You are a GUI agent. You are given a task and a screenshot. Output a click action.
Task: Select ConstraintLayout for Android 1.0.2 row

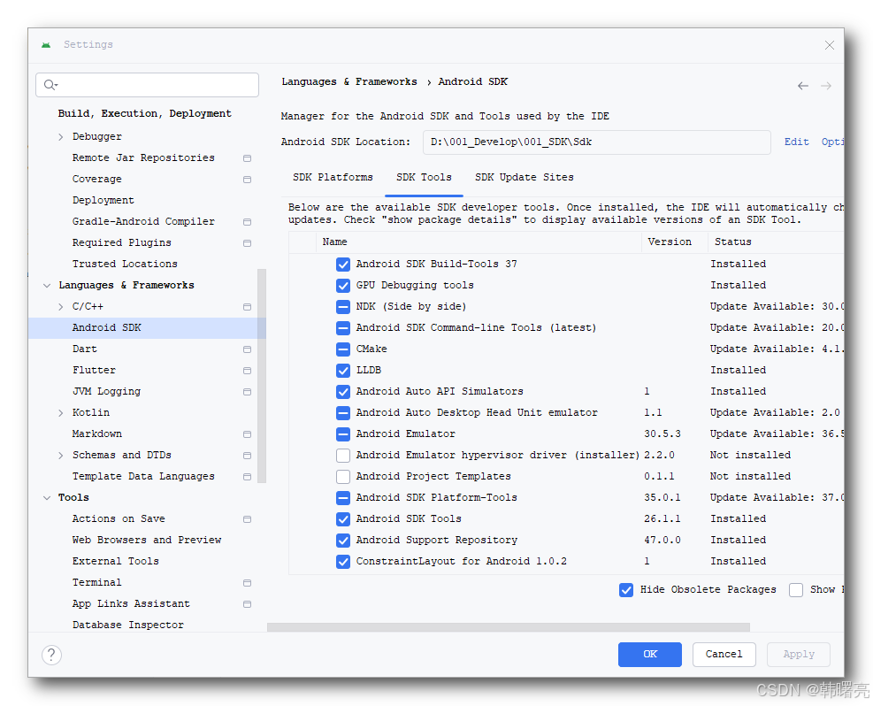pos(462,561)
